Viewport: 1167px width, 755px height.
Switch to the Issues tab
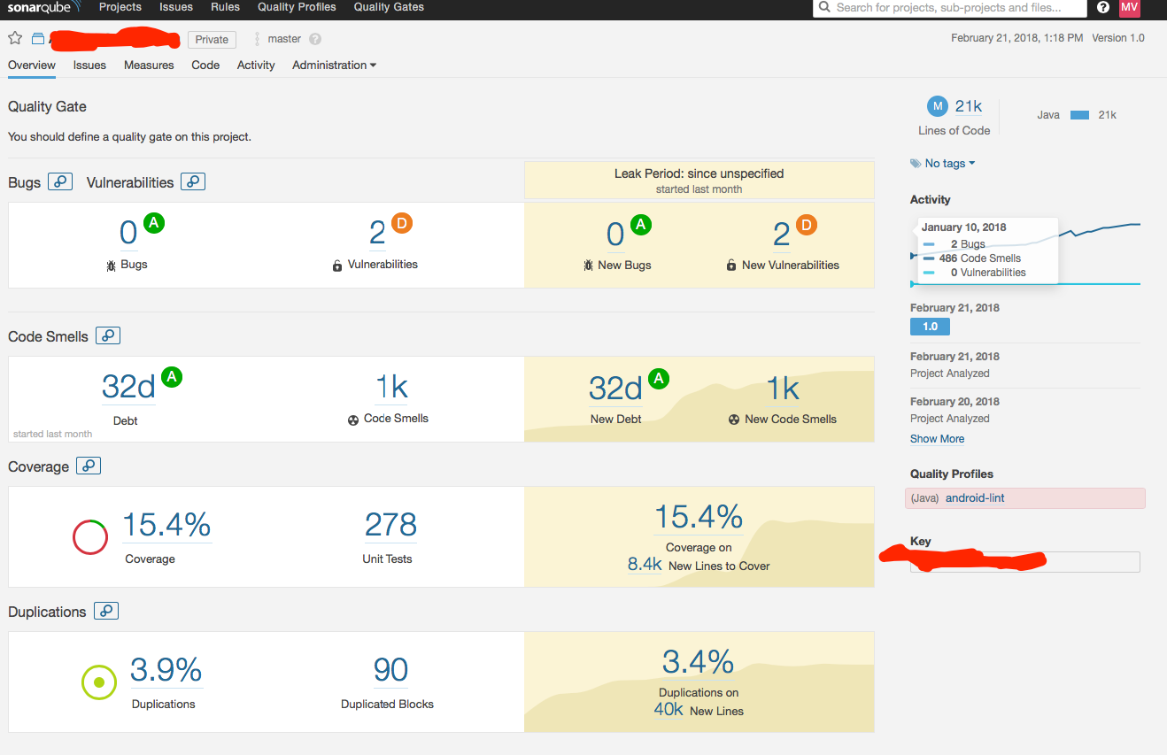coord(89,65)
